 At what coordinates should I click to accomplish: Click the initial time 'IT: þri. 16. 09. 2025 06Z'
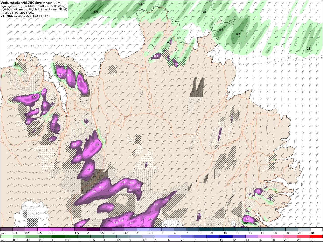click(17, 12)
